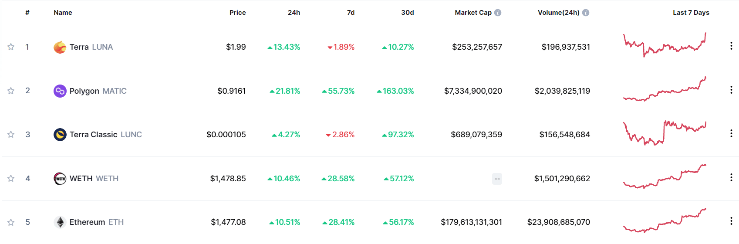Sort by the 24h change header

pyautogui.click(x=294, y=13)
